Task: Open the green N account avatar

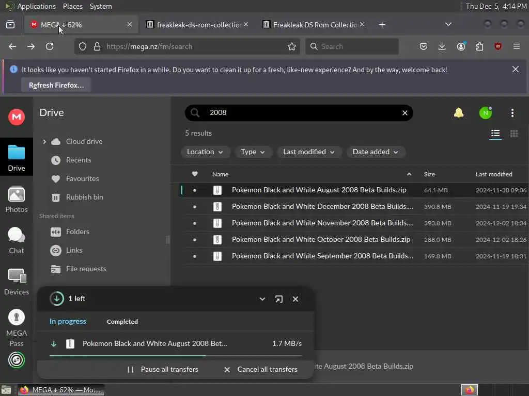Action: [486, 113]
